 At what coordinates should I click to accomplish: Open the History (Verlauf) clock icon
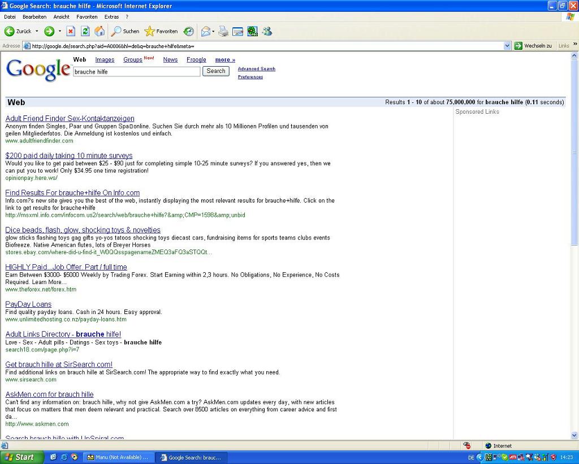point(189,31)
